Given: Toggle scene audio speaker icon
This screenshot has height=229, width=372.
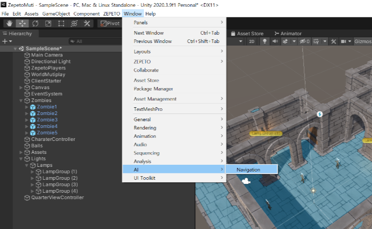Looking at the screenshot, I should (x=275, y=41).
